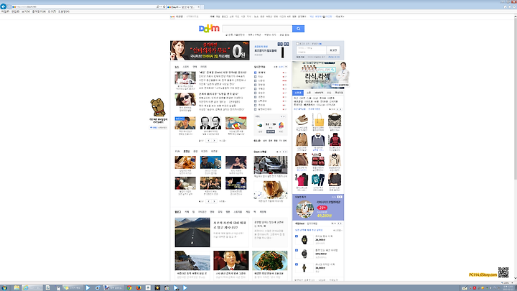
Task: Click the star icon in the taskbar
Action: 157,287
